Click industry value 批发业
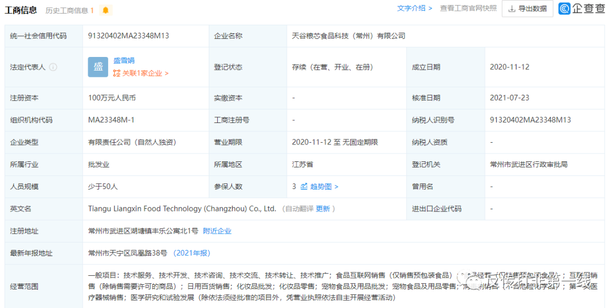This screenshot has width=611, height=308. (x=98, y=165)
